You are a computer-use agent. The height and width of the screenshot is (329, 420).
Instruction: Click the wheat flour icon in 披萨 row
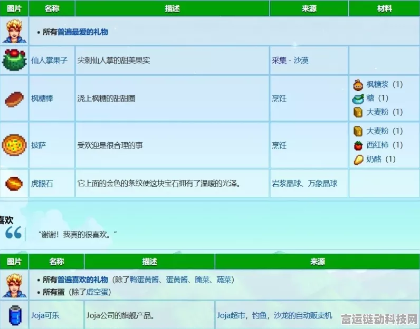coord(358,131)
